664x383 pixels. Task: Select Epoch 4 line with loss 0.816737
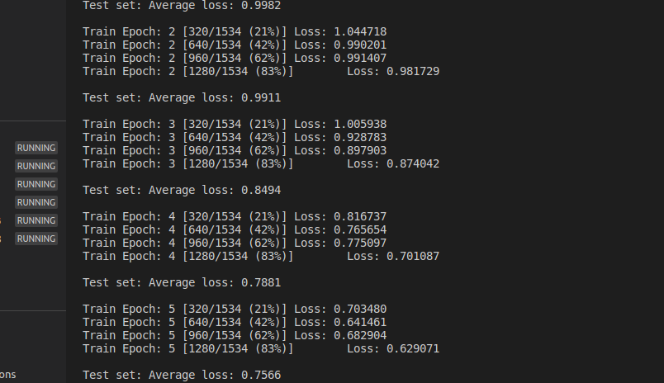tap(235, 216)
